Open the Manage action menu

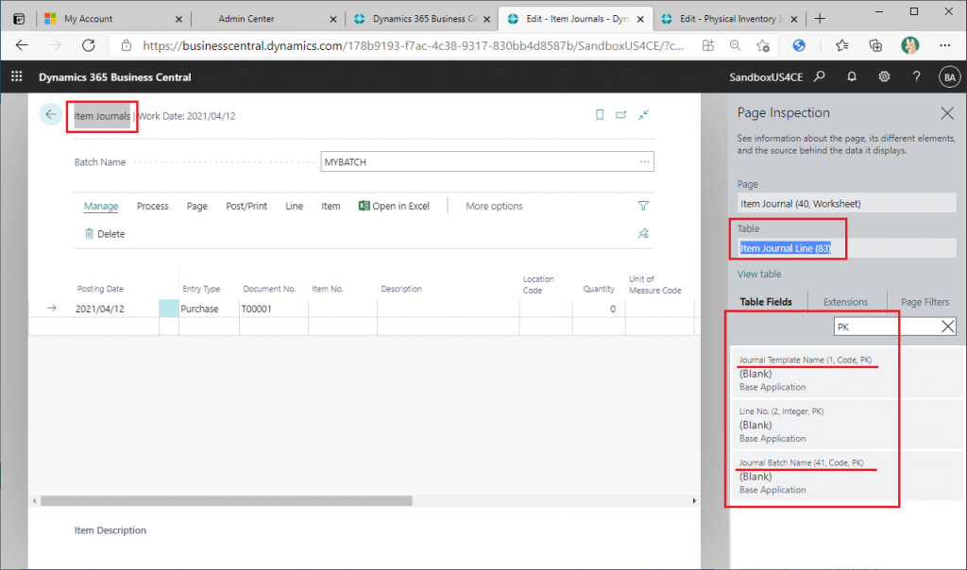(x=101, y=206)
